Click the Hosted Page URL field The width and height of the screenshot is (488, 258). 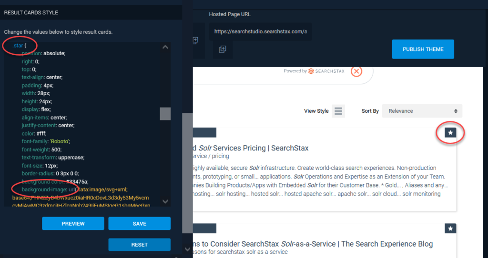click(x=260, y=31)
